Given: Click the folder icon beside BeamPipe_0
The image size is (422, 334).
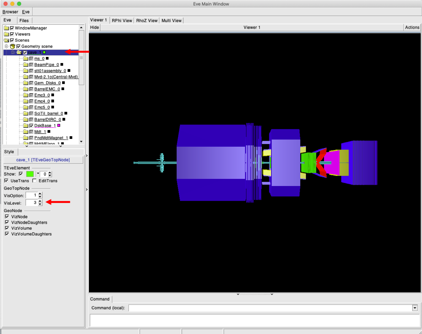Looking at the screenshot, I should pyautogui.click(x=26, y=65).
